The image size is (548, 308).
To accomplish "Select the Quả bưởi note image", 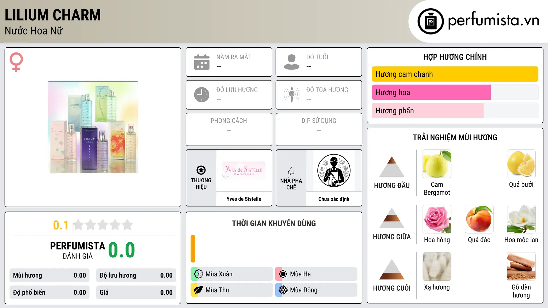I will pyautogui.click(x=521, y=164).
